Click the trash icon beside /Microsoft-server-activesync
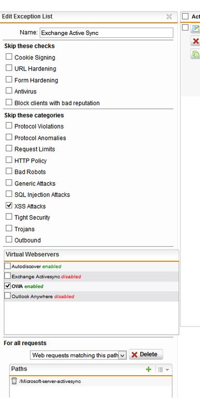The width and height of the screenshot is (200, 398). [x=14, y=381]
